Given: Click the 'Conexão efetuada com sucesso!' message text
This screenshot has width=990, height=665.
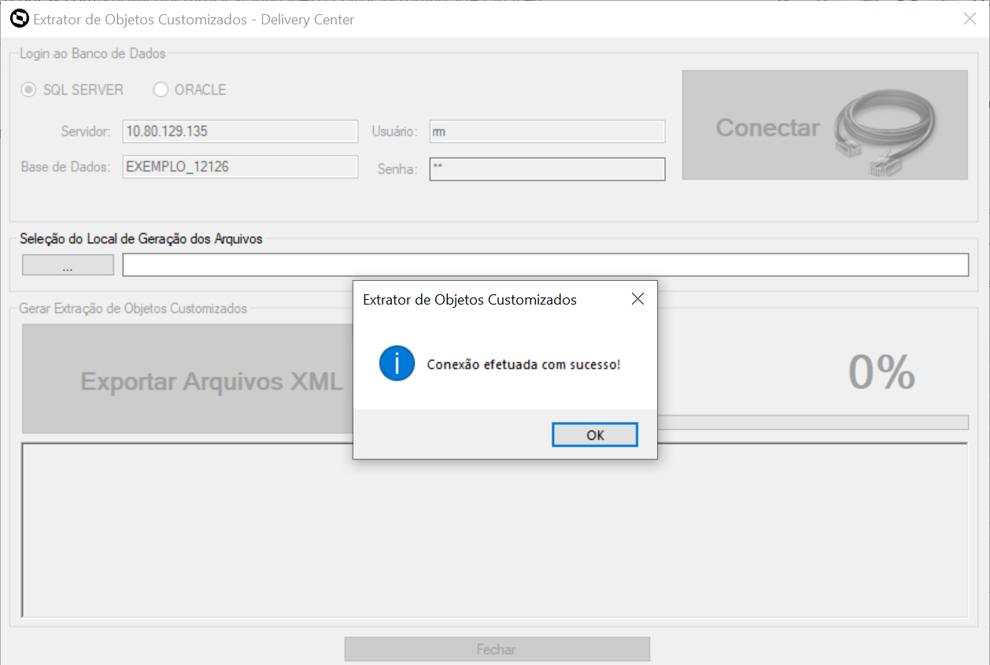Looking at the screenshot, I should click(524, 364).
